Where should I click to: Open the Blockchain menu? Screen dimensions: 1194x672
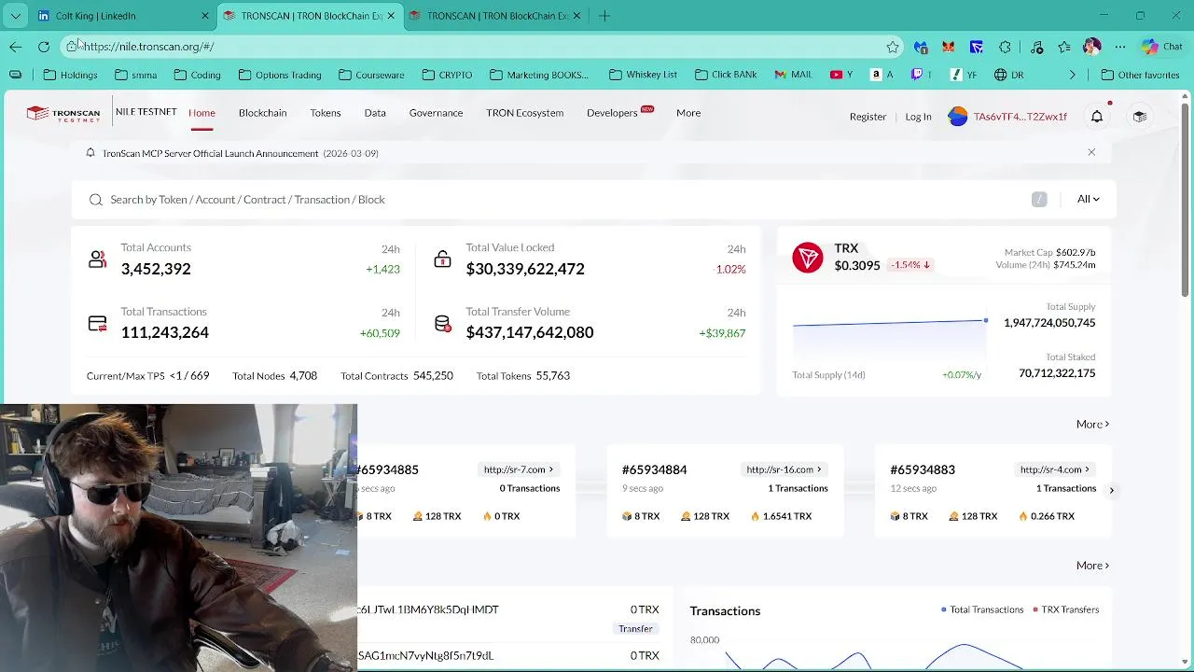click(262, 113)
